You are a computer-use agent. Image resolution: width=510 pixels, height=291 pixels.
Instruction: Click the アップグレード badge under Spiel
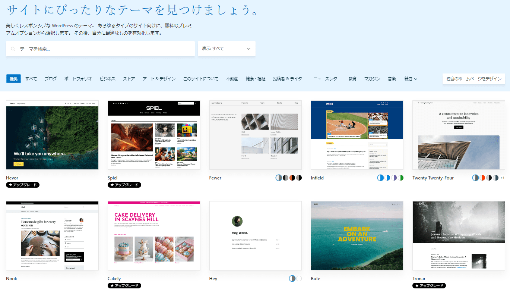(124, 185)
